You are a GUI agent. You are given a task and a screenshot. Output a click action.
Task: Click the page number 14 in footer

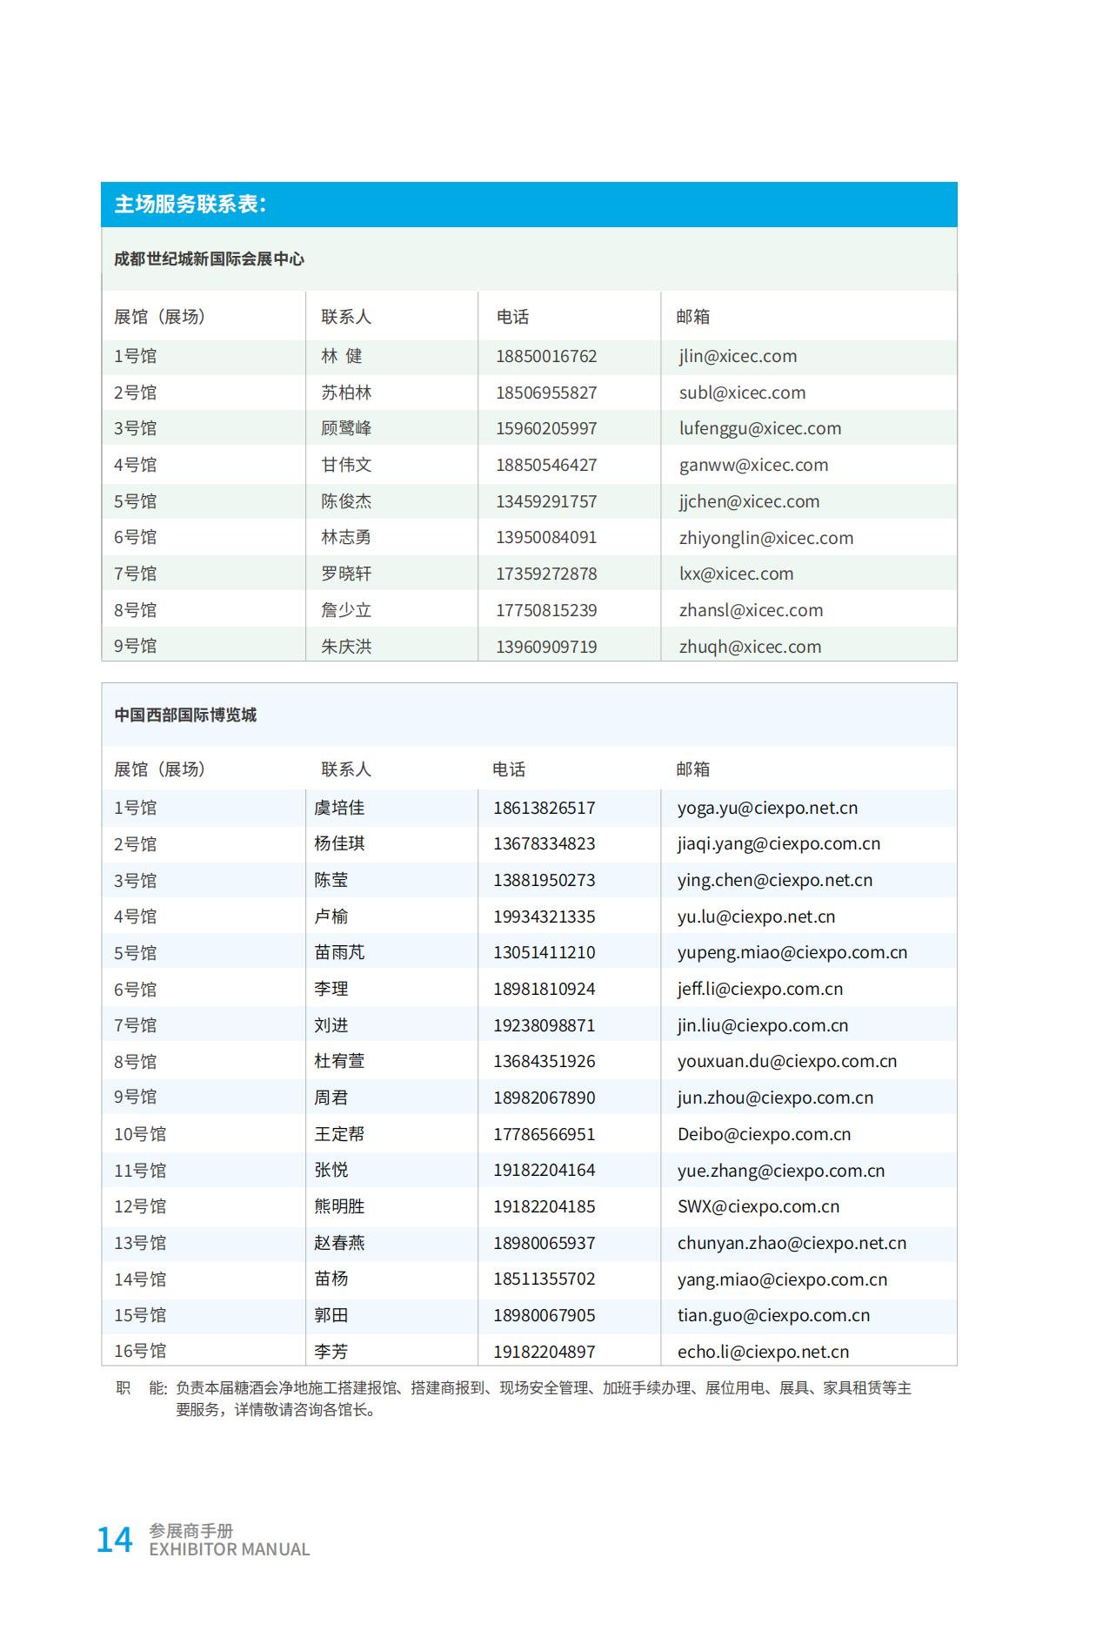point(114,1540)
